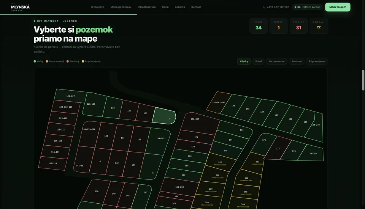Select parcel 115-114 on map
Image resolution: width=365 pixels, height=209 pixels.
[52, 163]
